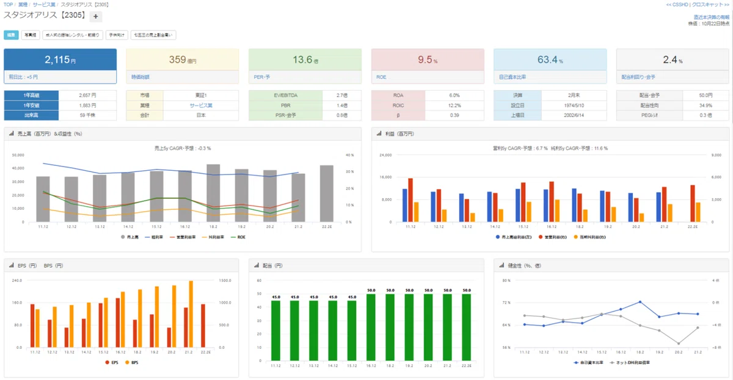Click the 出来高 value 59千株
The width and height of the screenshot is (733, 380).
(88, 115)
